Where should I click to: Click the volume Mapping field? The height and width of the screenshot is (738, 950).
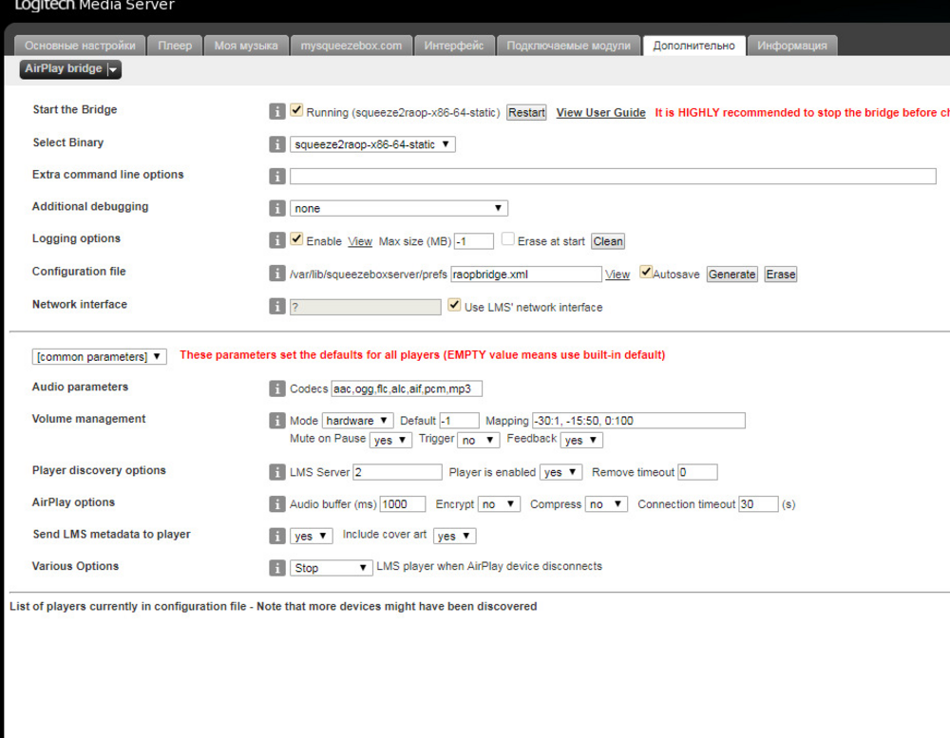point(638,421)
